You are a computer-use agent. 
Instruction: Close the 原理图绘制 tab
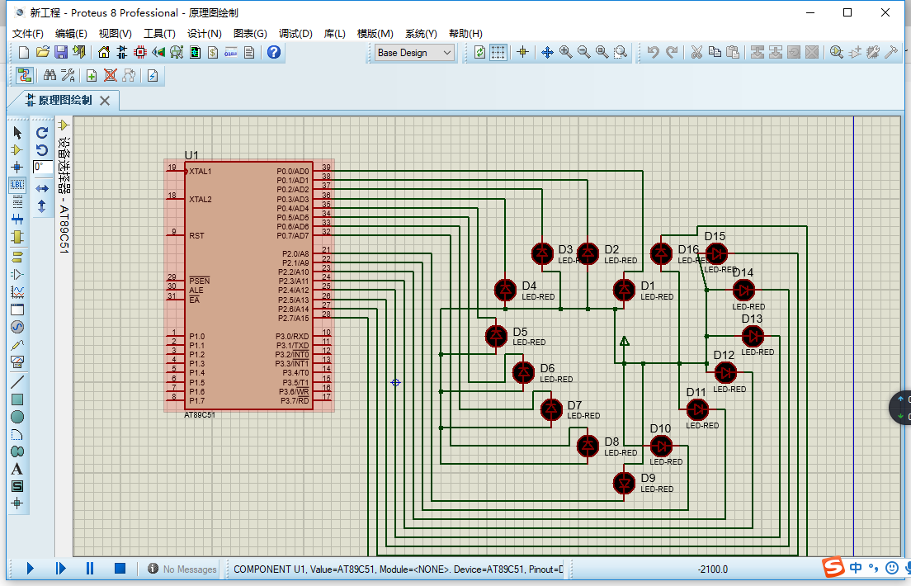click(x=105, y=101)
